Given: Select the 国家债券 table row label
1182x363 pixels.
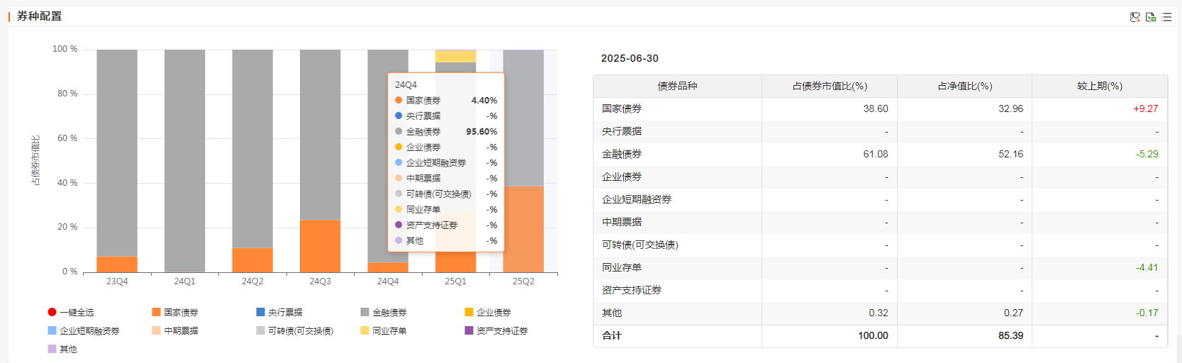Looking at the screenshot, I should tap(622, 108).
